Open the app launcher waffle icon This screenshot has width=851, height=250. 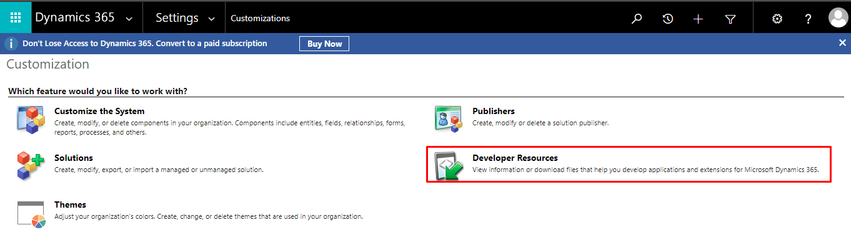coord(16,18)
